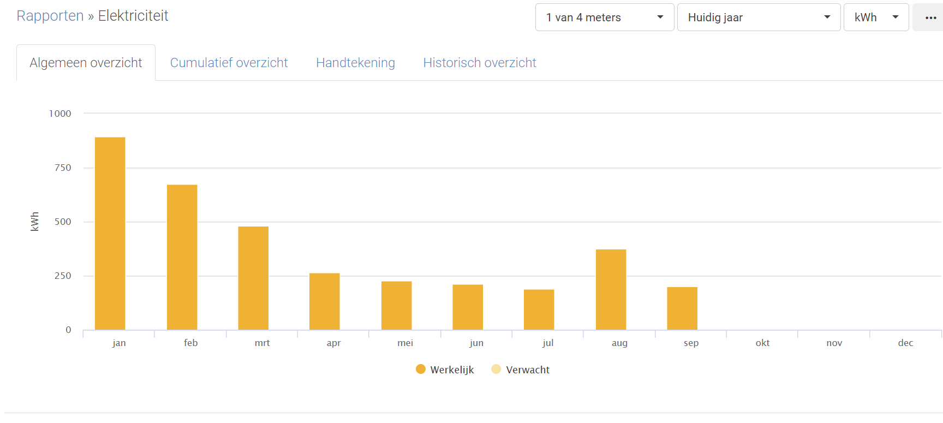
Task: Select the March (mrt) bar
Action: pyautogui.click(x=253, y=278)
